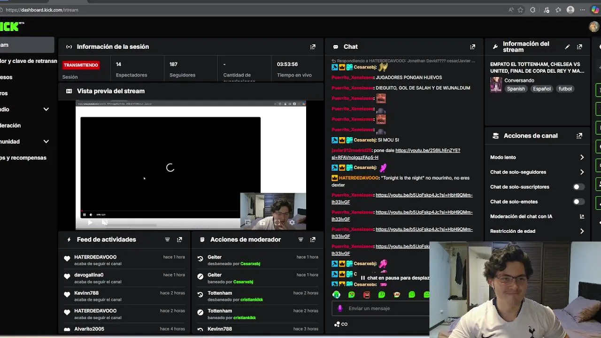Open the browser profile avatar
This screenshot has height=338, width=601.
click(x=570, y=10)
